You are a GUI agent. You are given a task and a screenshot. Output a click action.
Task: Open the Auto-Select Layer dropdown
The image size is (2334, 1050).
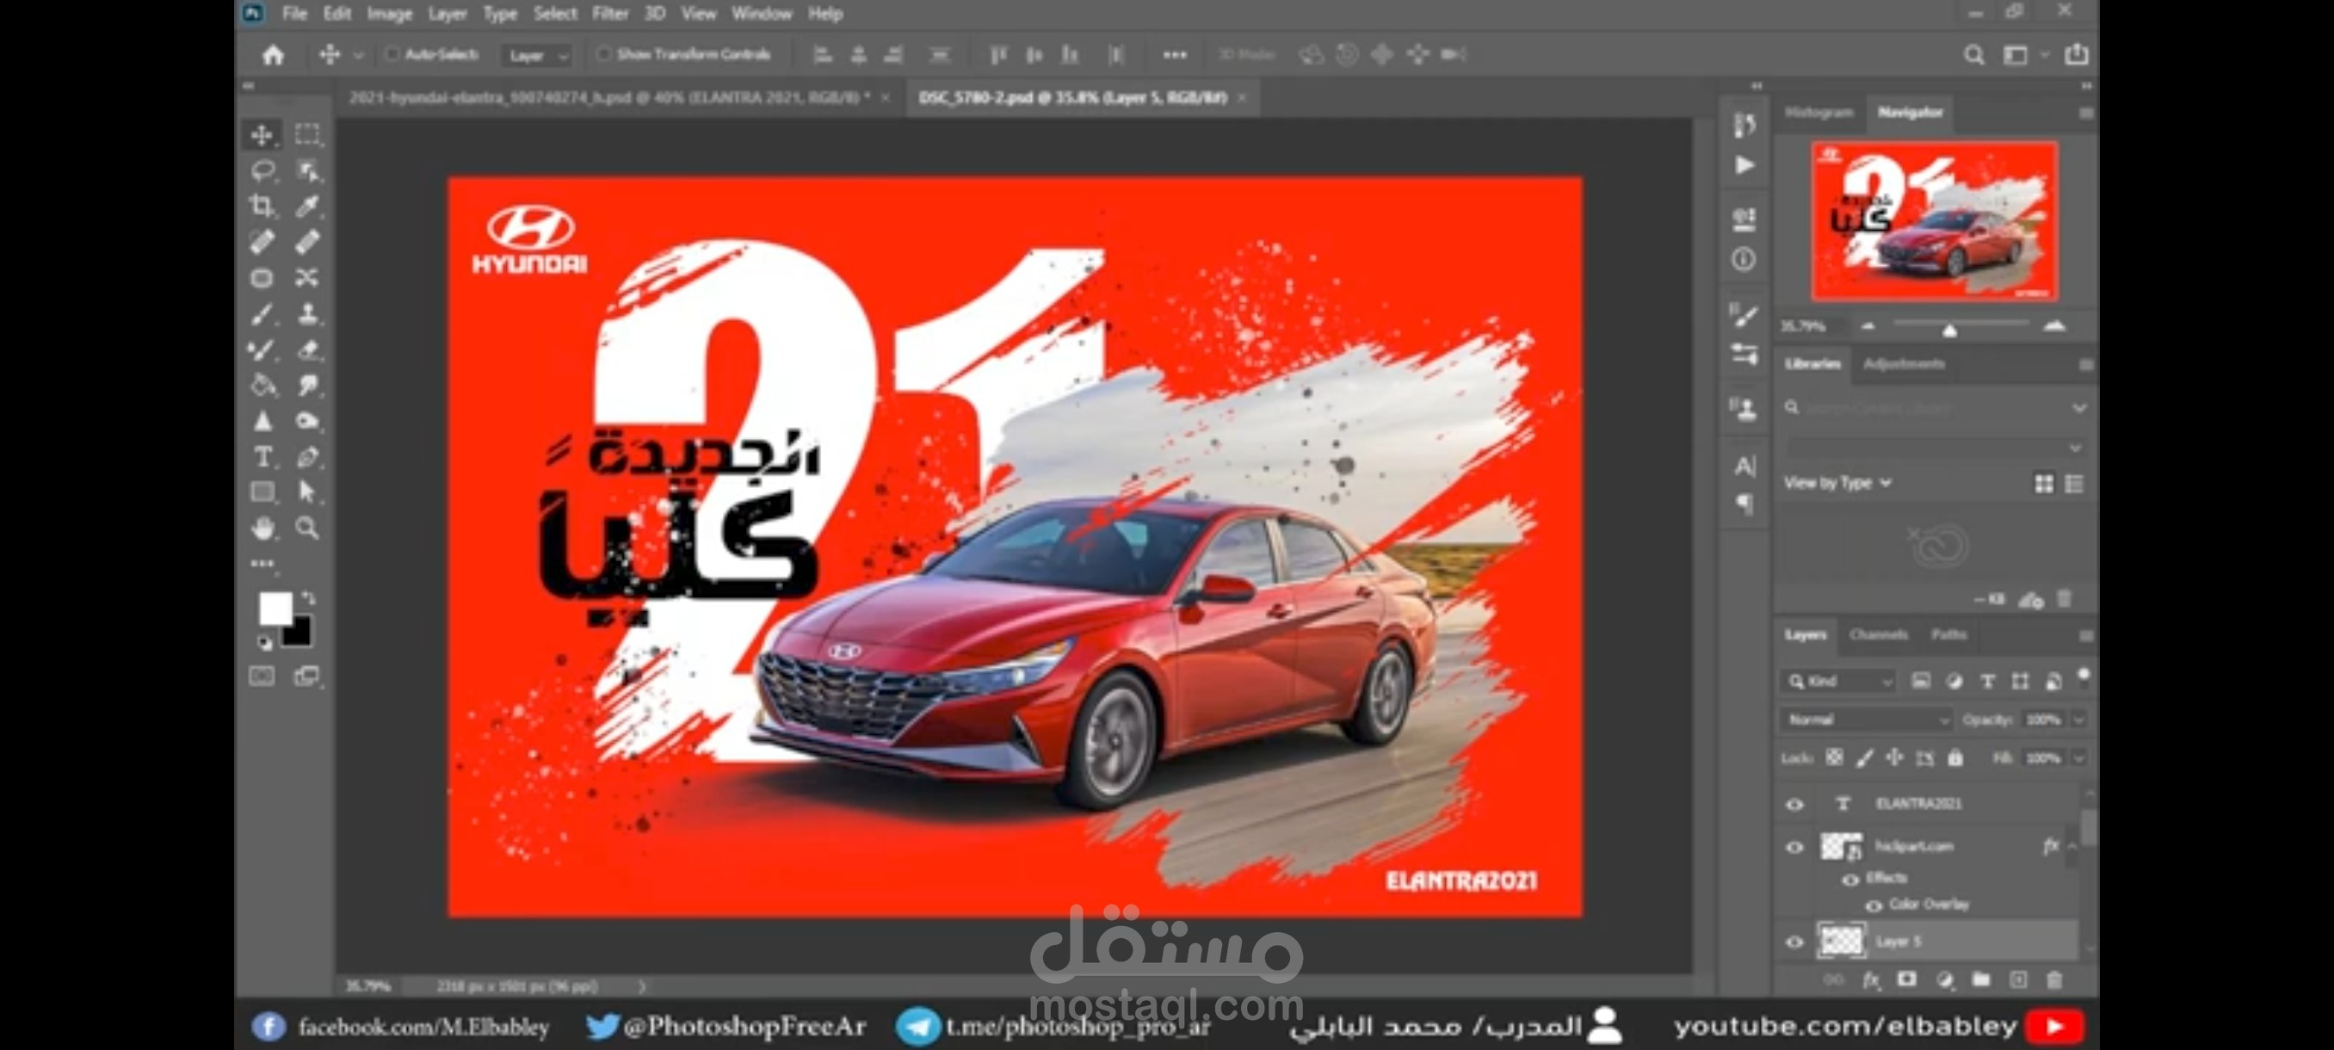[537, 55]
